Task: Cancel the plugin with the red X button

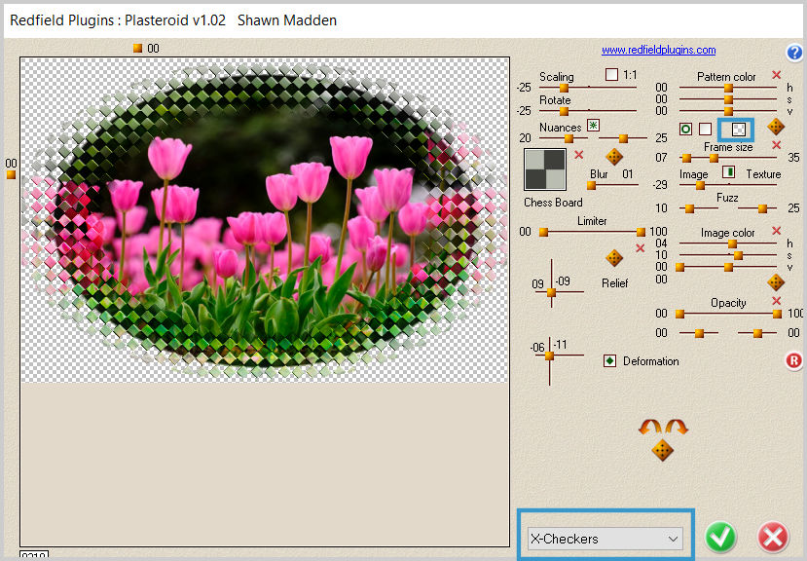Action: pyautogui.click(x=773, y=538)
